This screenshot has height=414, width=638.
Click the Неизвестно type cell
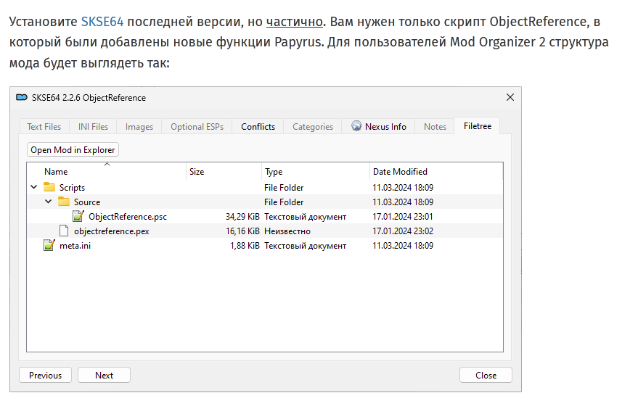(287, 231)
